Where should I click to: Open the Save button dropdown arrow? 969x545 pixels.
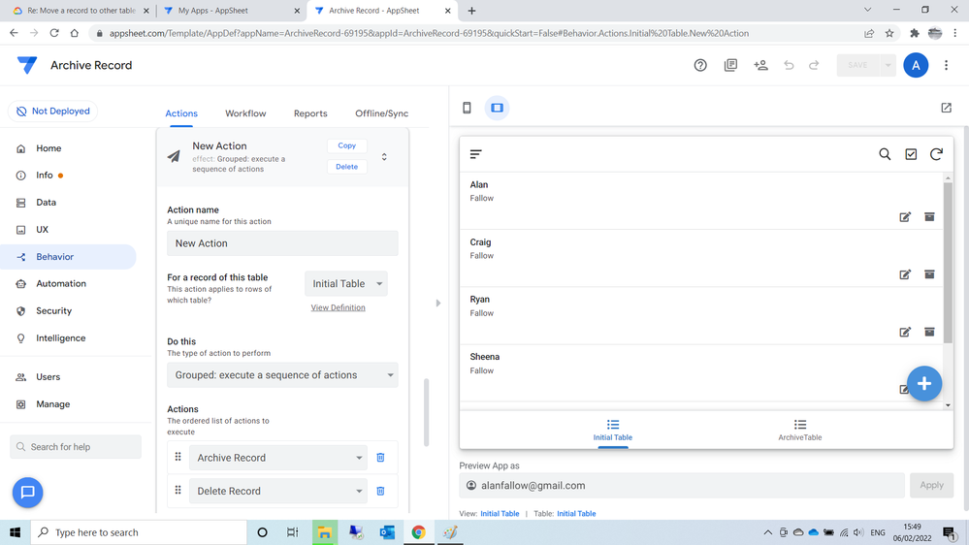[888, 65]
